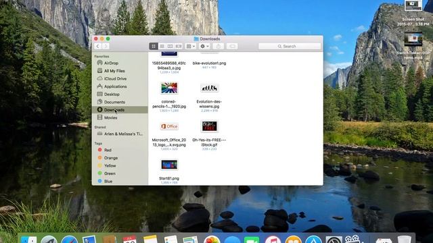This screenshot has width=433, height=243.
Task: Select the Start81.png thumbnail
Action: (x=169, y=165)
